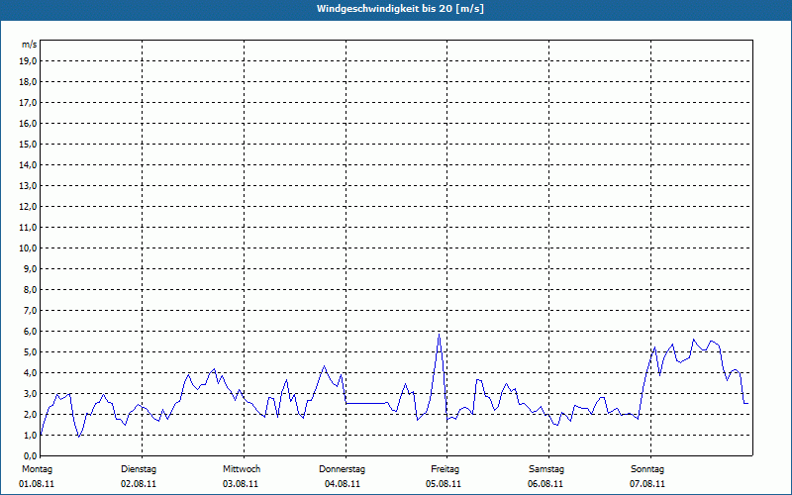The width and height of the screenshot is (792, 495).
Task: Click the wind speed peak near 6 m/s before Freitag
Action: coord(439,335)
